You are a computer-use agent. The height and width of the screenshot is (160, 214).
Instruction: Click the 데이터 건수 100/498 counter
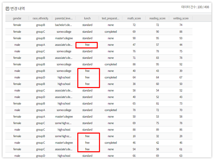pos(195,7)
